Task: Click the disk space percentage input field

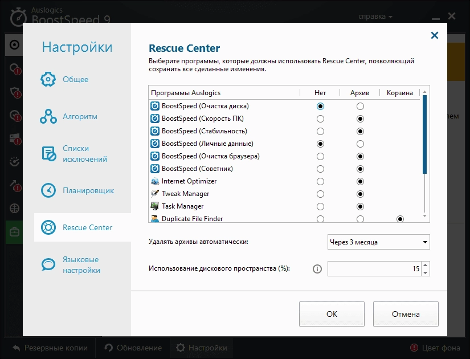Action: 374,269
